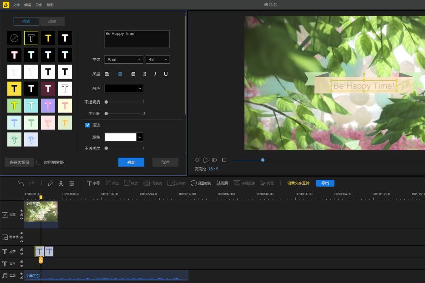This screenshot has height=283, width=425.
Task: Open the black text 颜色 dropdown
Action: 124,88
